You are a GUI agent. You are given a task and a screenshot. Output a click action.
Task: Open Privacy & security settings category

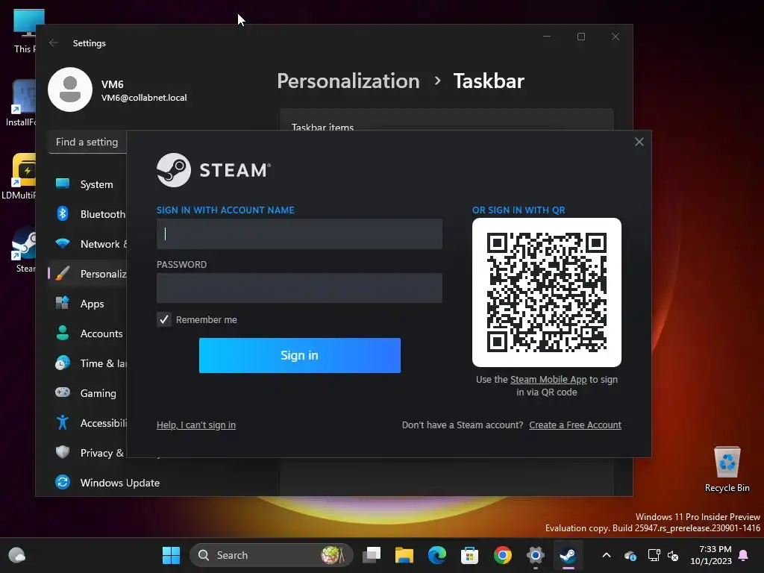[x=88, y=453]
